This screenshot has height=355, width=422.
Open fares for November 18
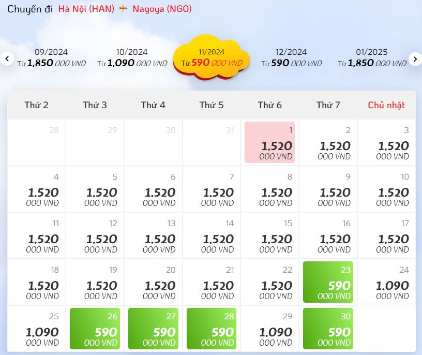pos(36,282)
